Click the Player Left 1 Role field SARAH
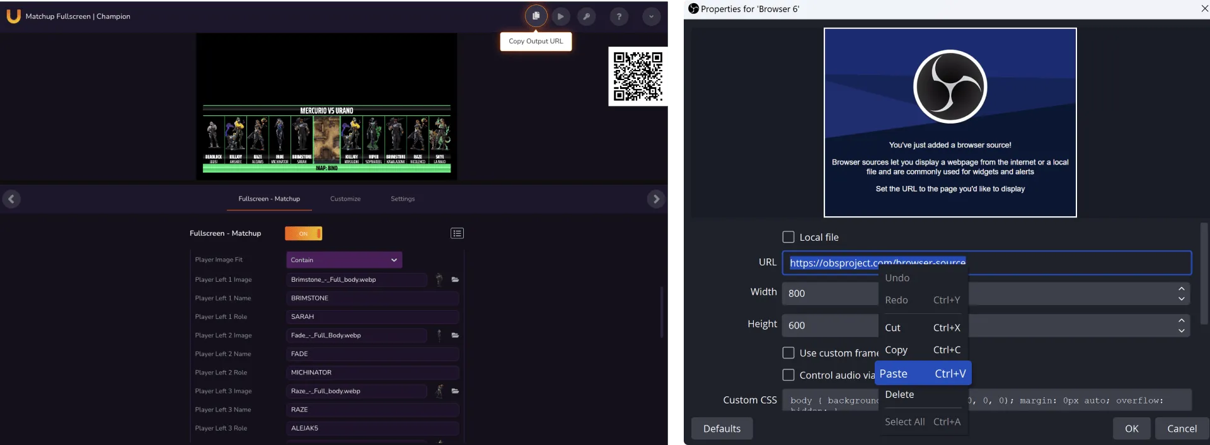 tap(372, 316)
